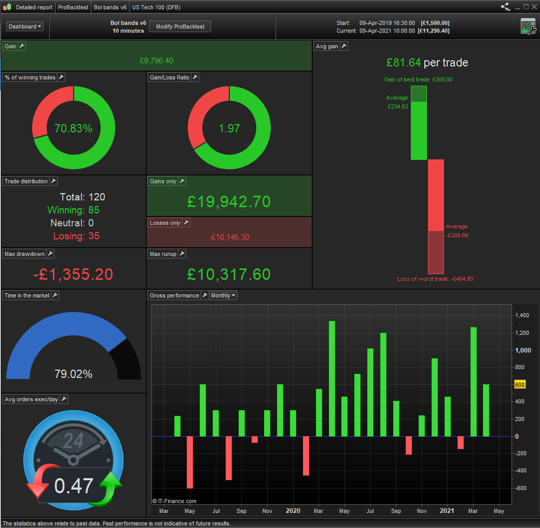Click the -£10,146.30 losses only value
Screen dimensions: 540x528
[229, 237]
